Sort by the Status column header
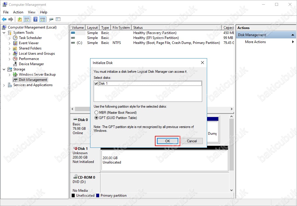Viewport: 297px width, 206px height. click(177, 28)
